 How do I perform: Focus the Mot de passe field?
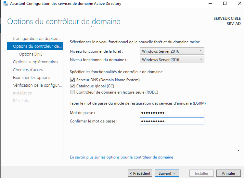[x=172, y=112]
